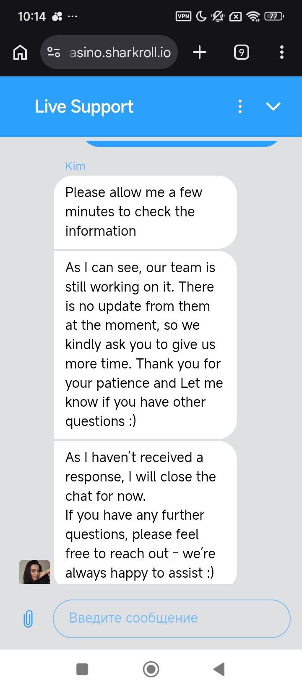This screenshot has width=302, height=689.
Task: Tap the browser home icon
Action: pos(20,53)
